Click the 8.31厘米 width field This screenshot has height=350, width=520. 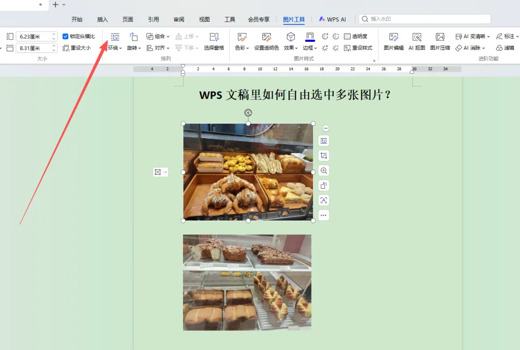(34, 48)
